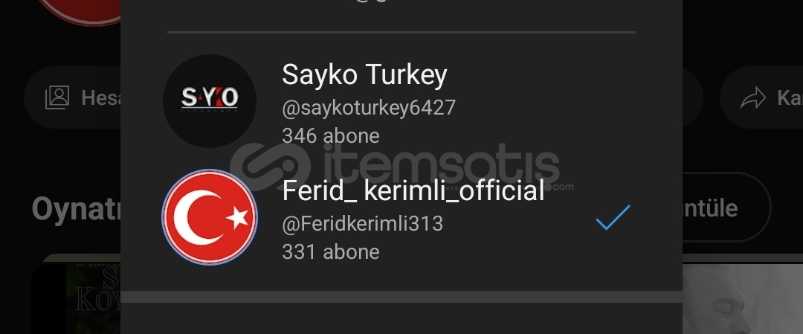Viewport: 803px width, 334px height.
Task: Tap the Turkish flag profile picture
Action: pos(210,217)
